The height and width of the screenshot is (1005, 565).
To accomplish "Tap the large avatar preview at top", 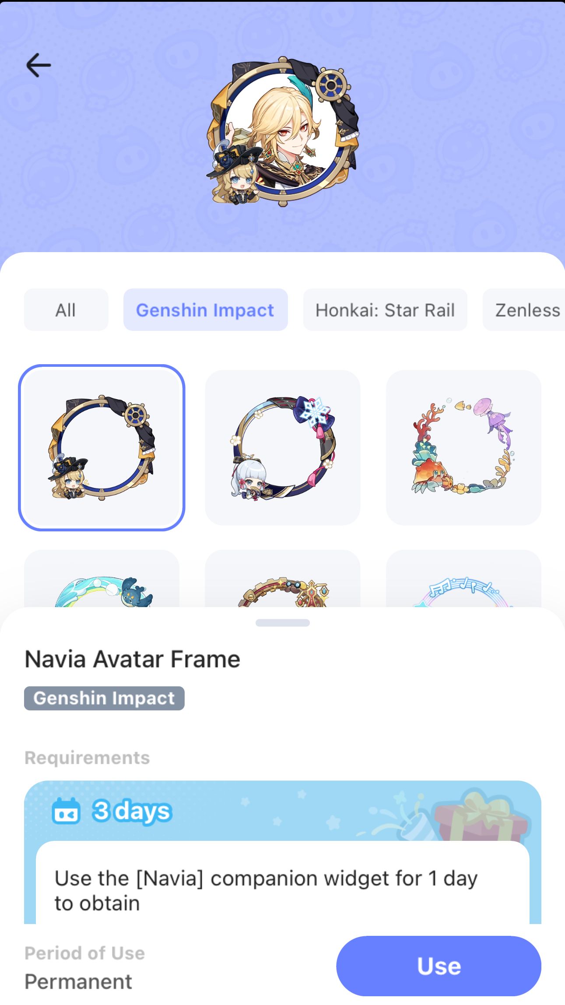I will coord(283,131).
